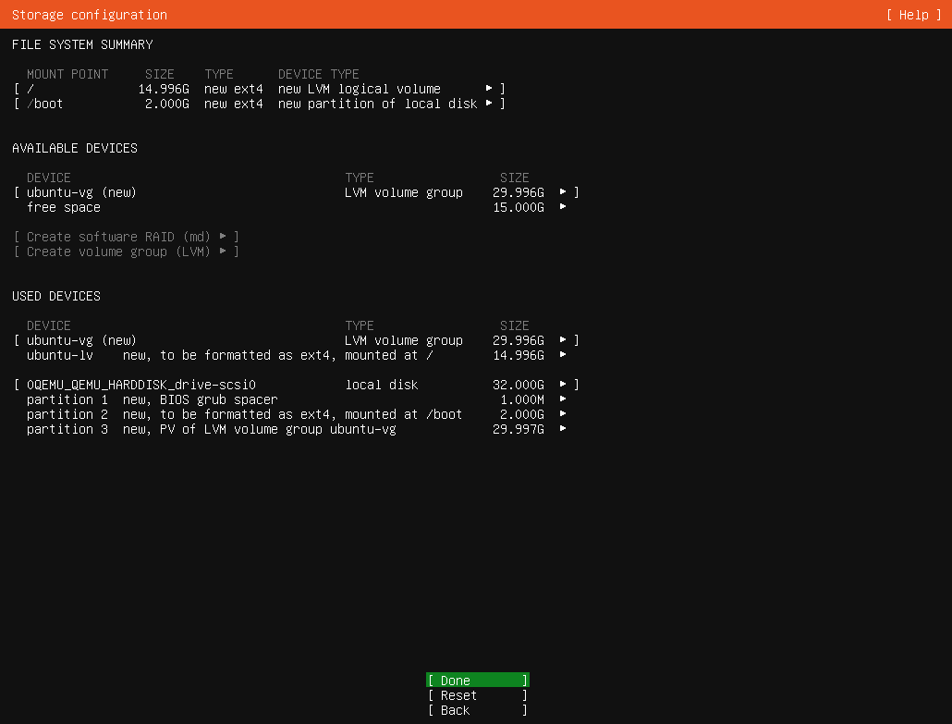The image size is (952, 724).
Task: Expand arrow for available ubuntu-vg volume group
Action: pos(564,192)
